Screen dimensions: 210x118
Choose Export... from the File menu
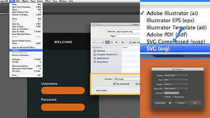click(x=26, y=50)
